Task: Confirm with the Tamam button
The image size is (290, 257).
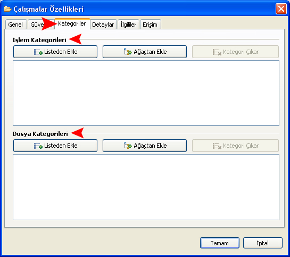Action: [220, 243]
